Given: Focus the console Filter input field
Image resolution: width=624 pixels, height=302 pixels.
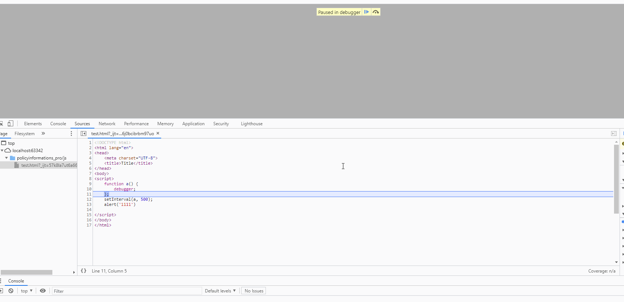Looking at the screenshot, I should [127, 291].
